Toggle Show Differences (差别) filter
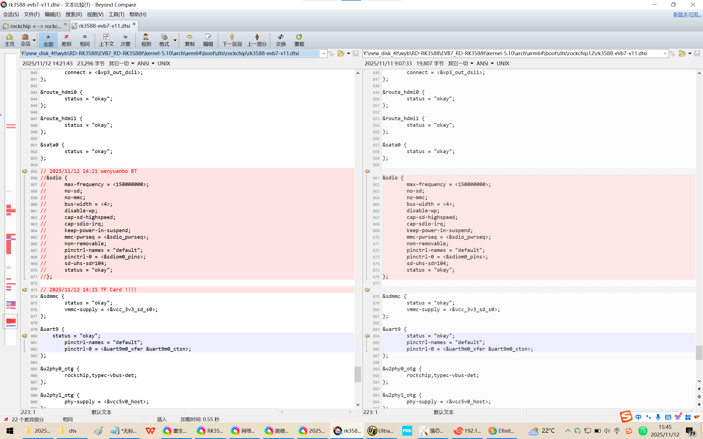The image size is (703, 439). point(66,40)
